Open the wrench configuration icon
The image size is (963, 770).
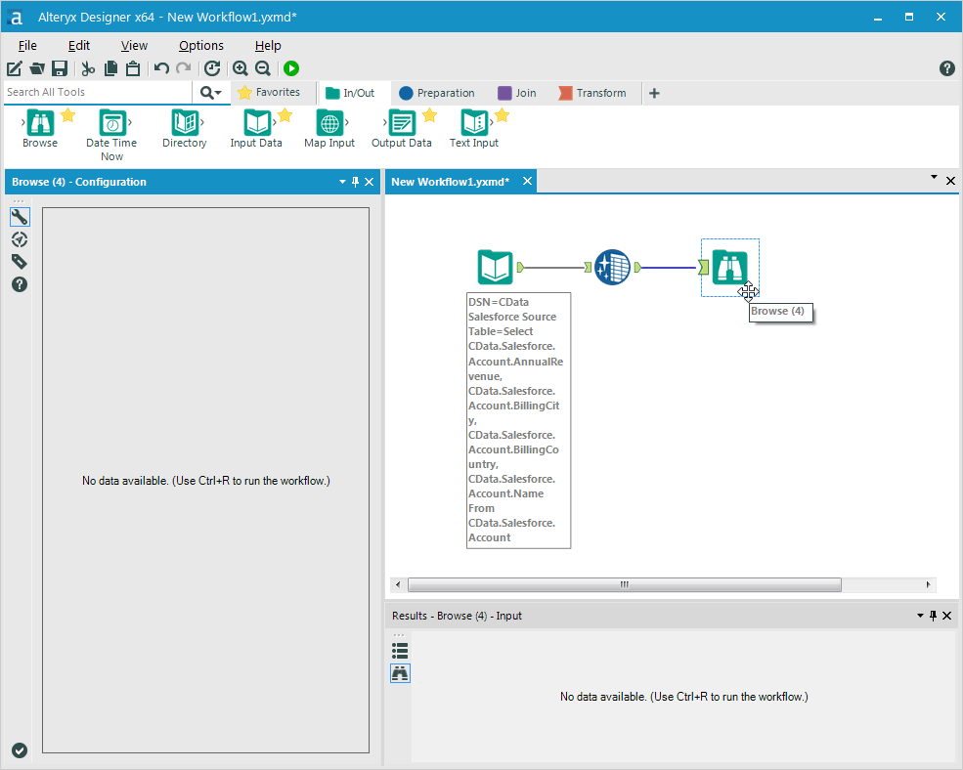[x=20, y=217]
